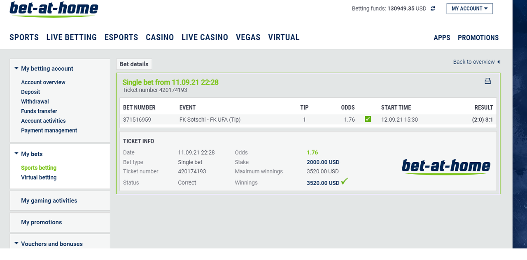
Task: Open the CASINO section
Action: click(x=160, y=37)
